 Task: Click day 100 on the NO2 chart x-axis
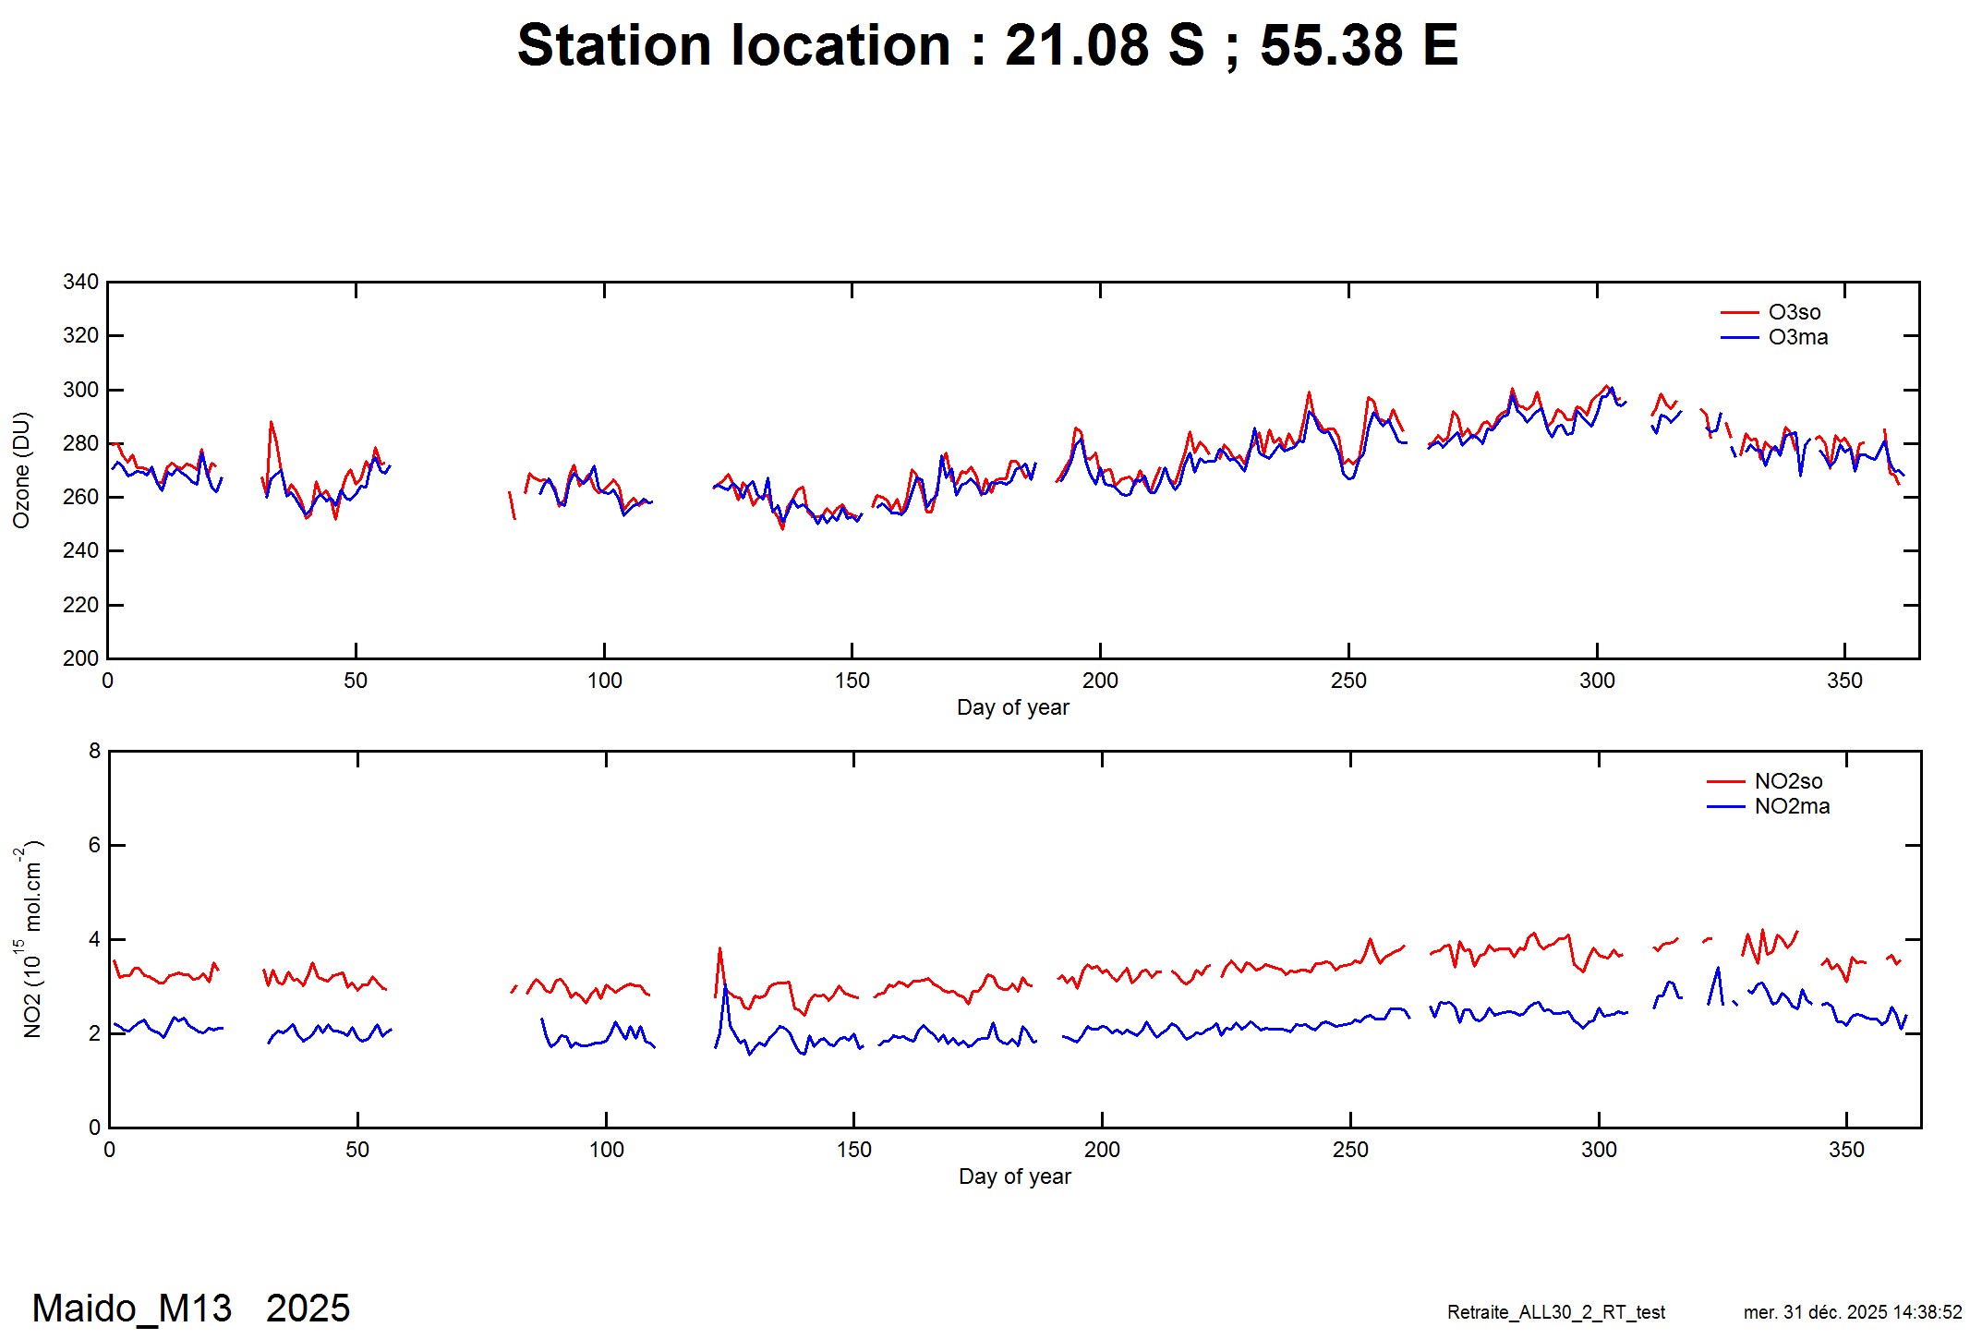606,1151
